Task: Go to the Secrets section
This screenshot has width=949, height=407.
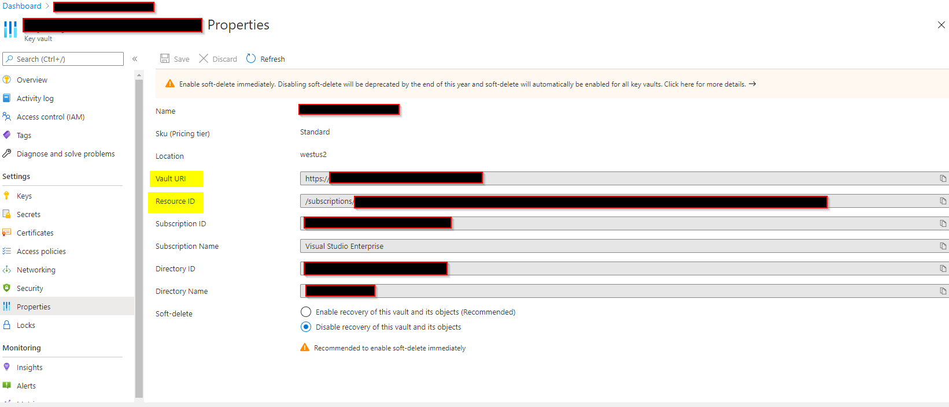Action: 28,215
